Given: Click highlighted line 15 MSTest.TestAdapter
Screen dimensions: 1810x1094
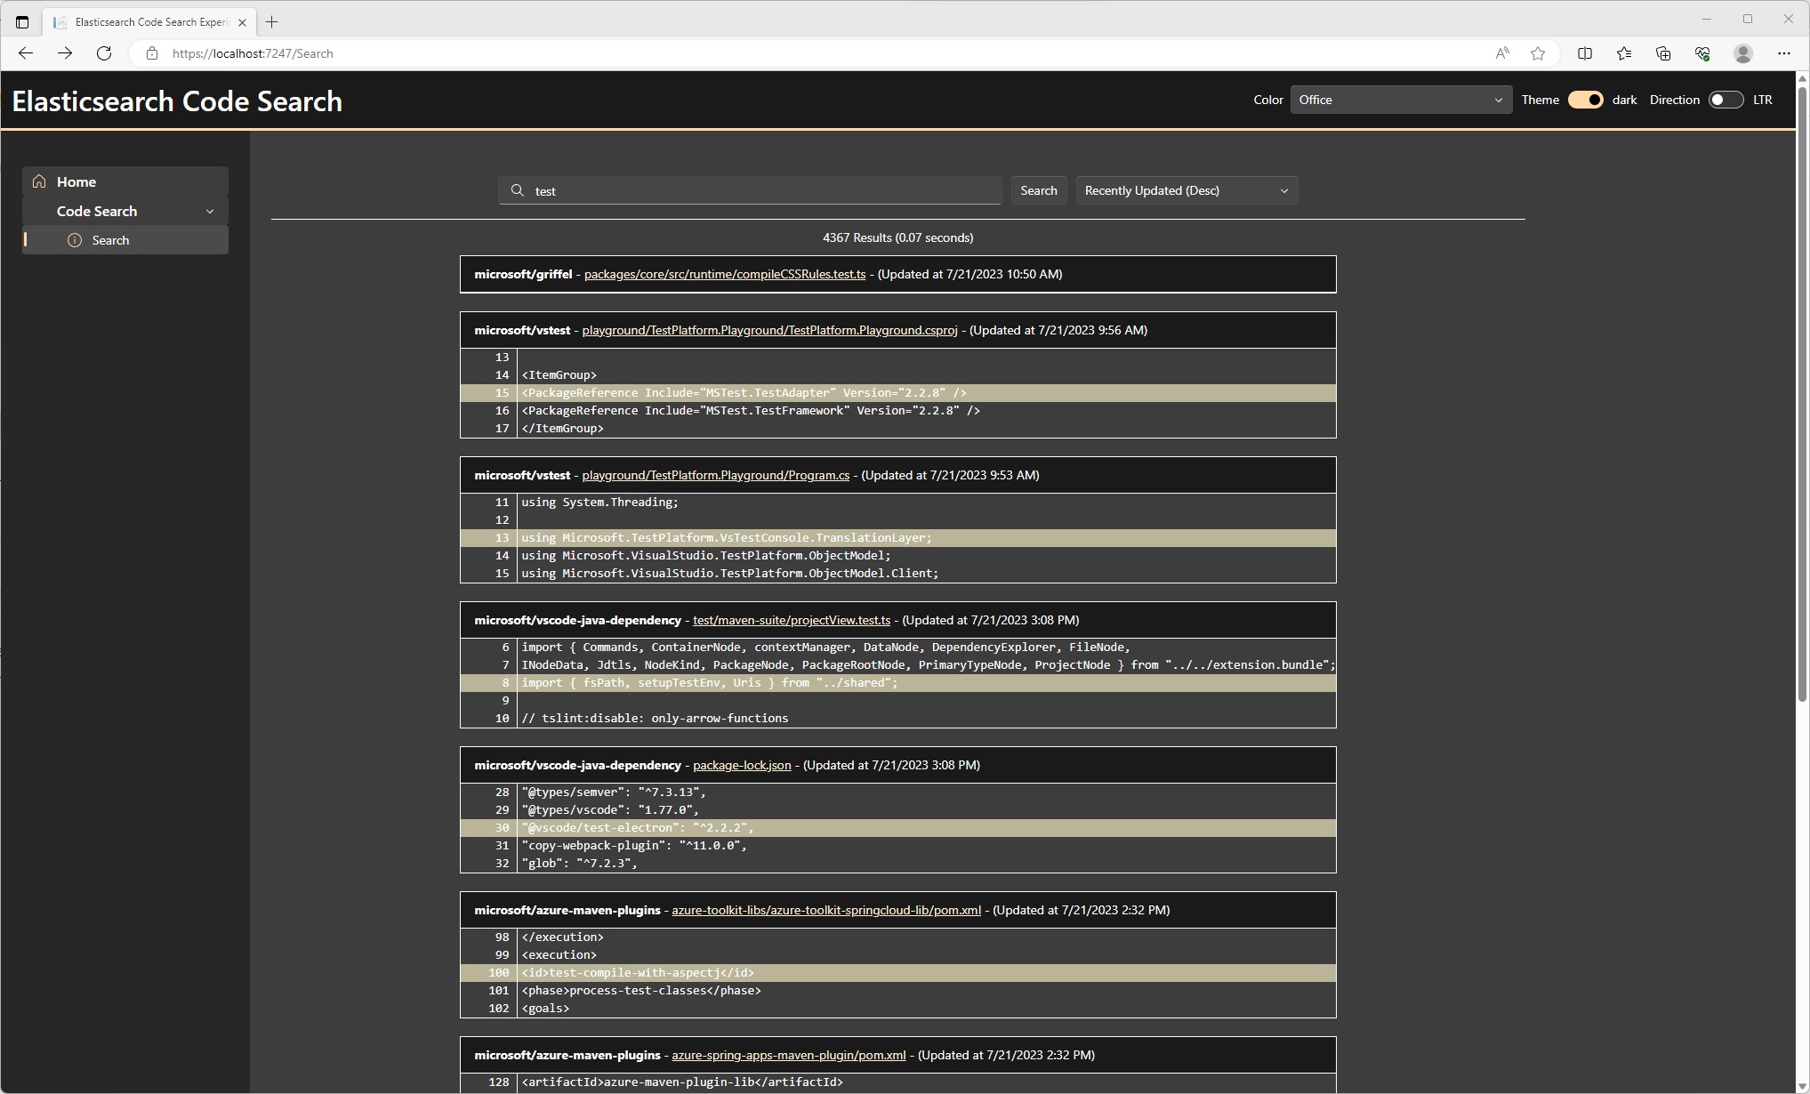Looking at the screenshot, I should click(898, 393).
